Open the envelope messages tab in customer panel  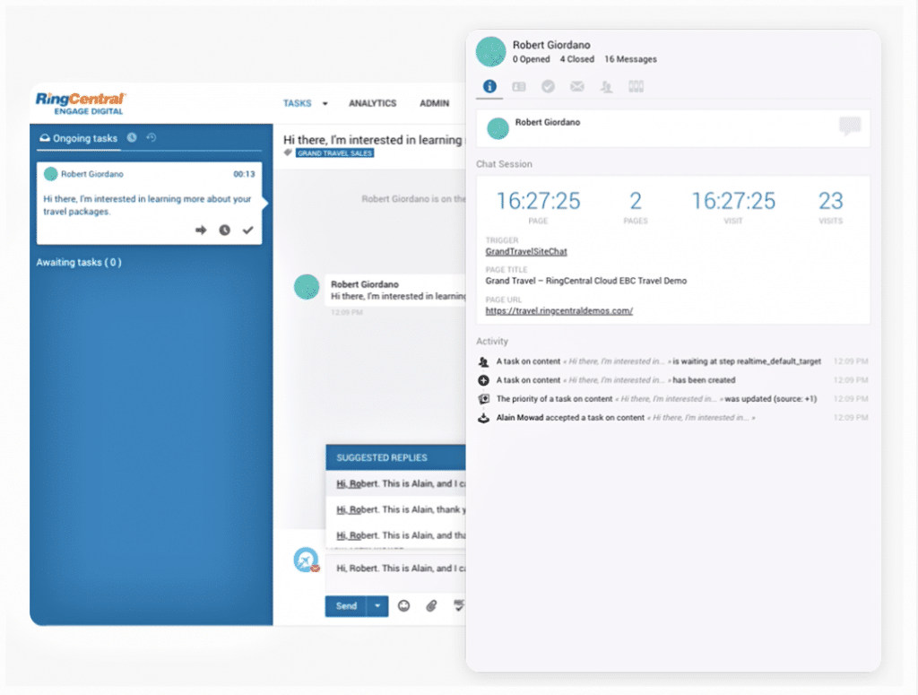click(x=577, y=87)
